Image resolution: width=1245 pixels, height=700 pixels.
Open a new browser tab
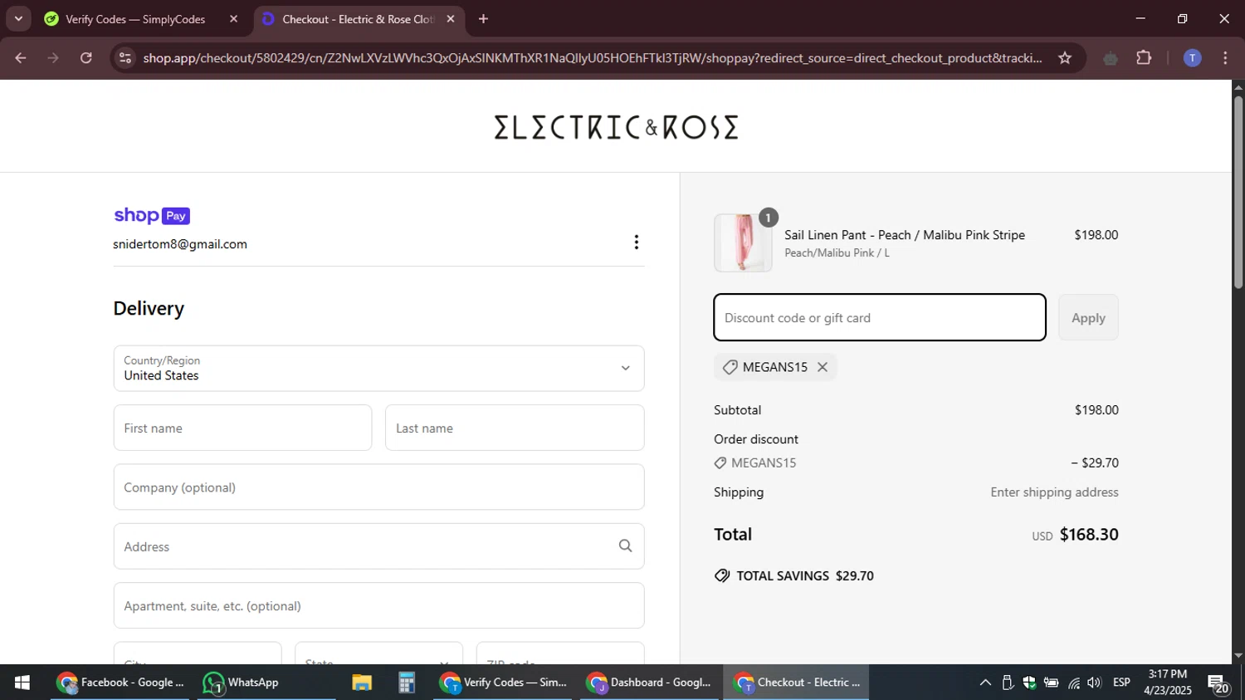pos(483,19)
